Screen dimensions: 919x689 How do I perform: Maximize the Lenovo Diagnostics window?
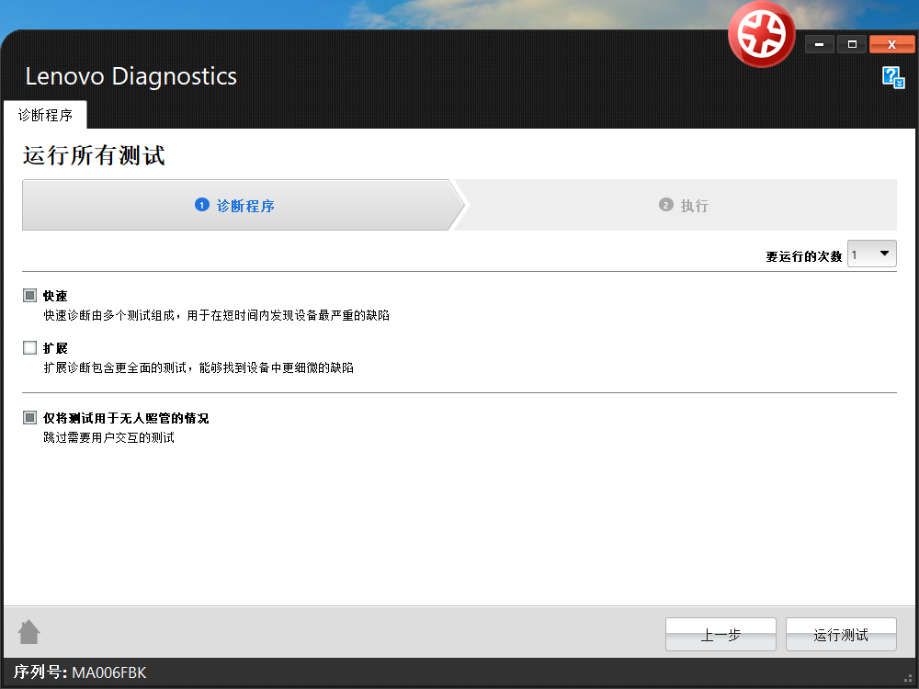click(852, 44)
